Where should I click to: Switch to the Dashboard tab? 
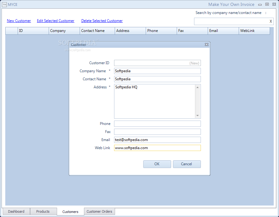(16, 211)
